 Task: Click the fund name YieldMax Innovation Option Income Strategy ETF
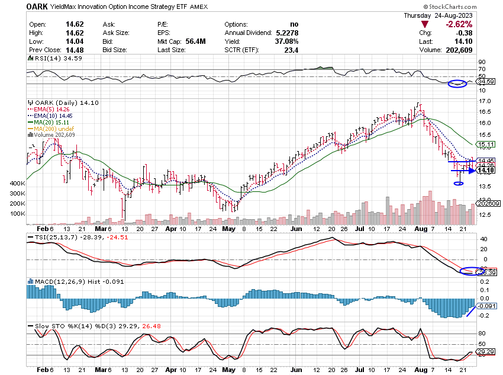pyautogui.click(x=118, y=7)
